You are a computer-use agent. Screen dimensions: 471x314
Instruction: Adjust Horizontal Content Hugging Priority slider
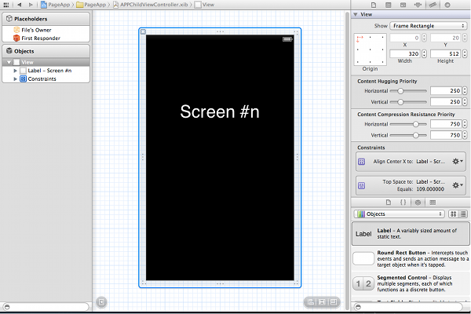[401, 91]
